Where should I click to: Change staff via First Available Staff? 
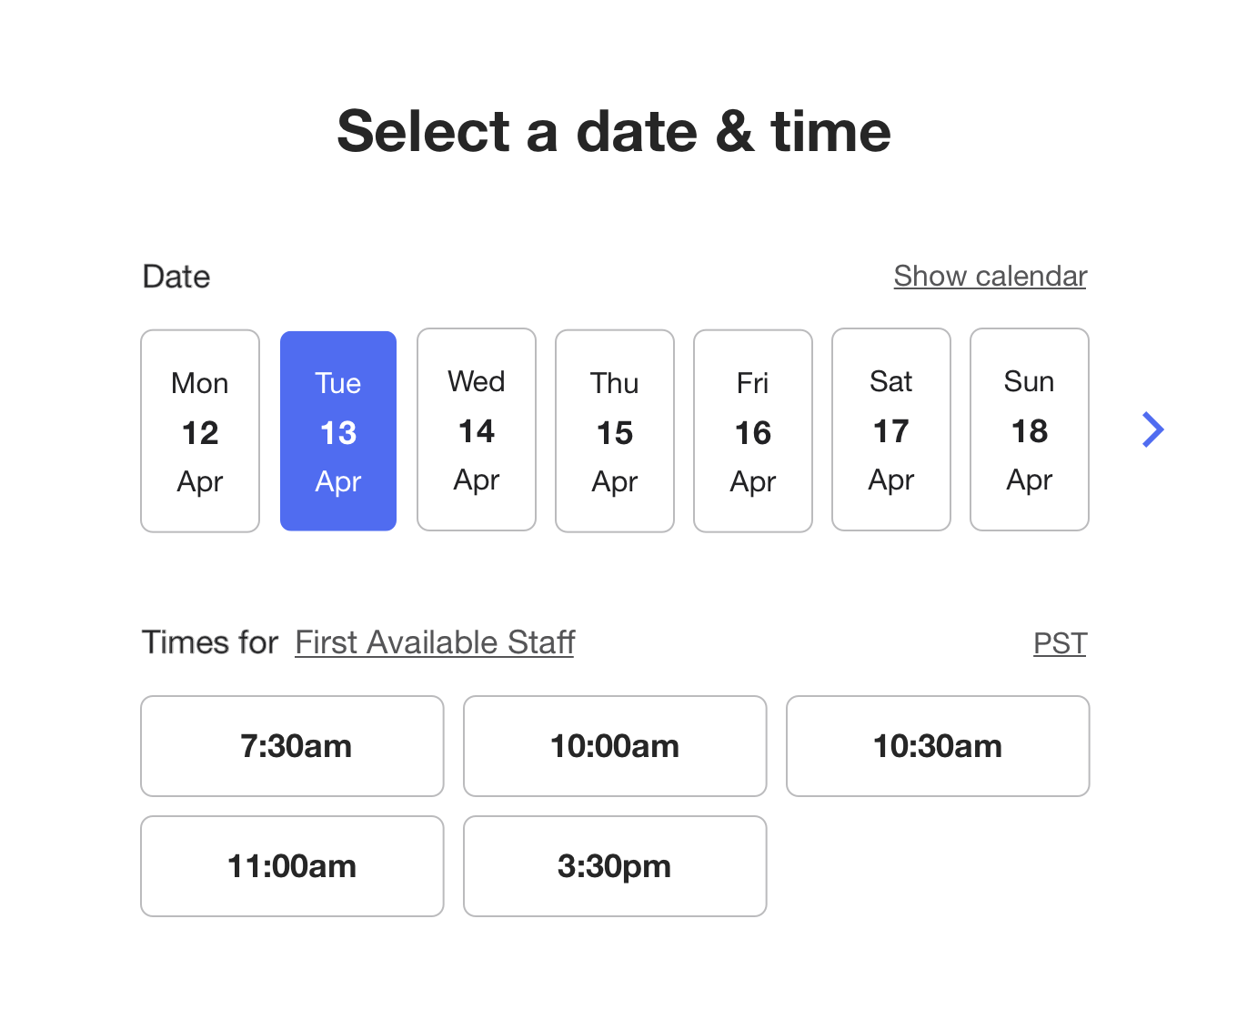tap(435, 642)
